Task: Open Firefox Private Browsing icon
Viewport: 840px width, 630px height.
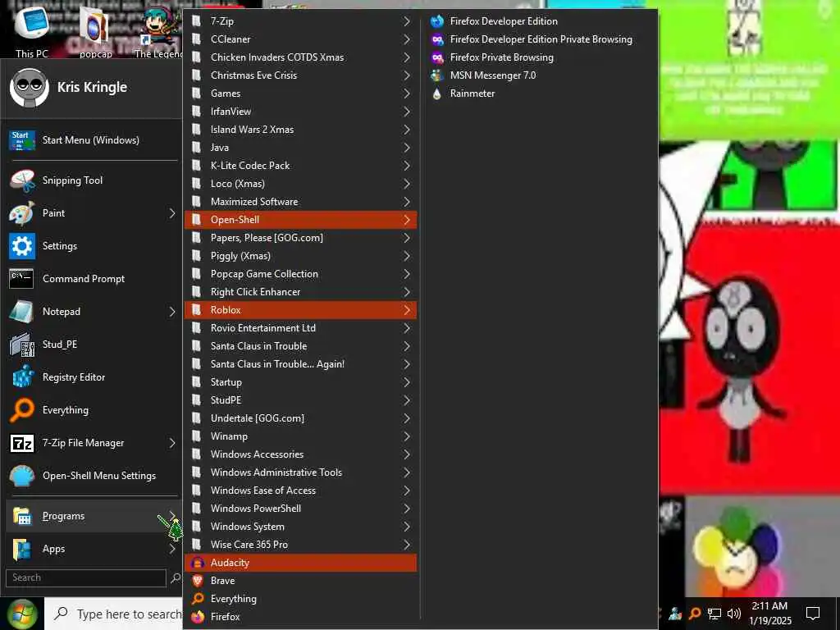Action: click(x=437, y=57)
